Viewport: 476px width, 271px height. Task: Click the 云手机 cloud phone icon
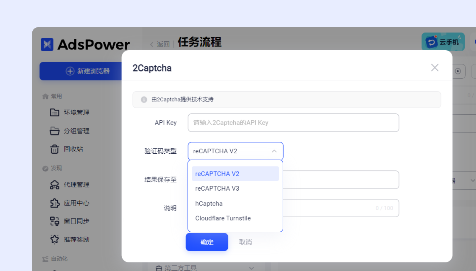point(431,42)
